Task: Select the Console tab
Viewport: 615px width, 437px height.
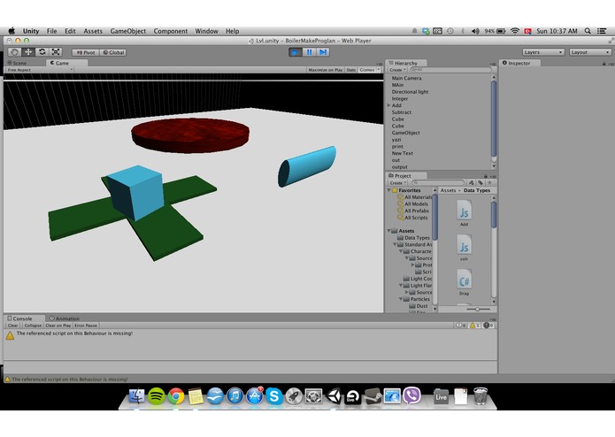Action: (x=20, y=318)
